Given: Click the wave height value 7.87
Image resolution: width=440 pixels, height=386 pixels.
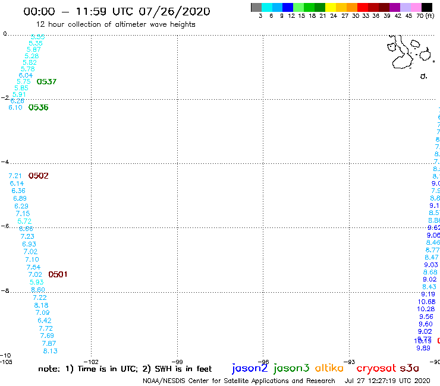Looking at the screenshot, I should [x=49, y=343].
